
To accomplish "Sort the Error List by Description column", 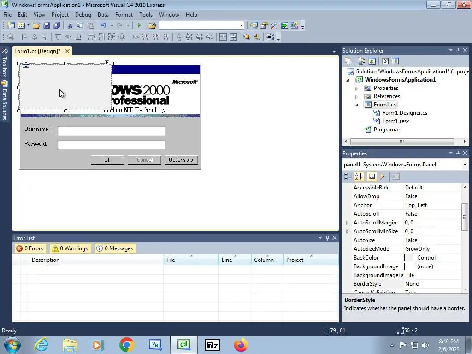I will tap(96, 260).
